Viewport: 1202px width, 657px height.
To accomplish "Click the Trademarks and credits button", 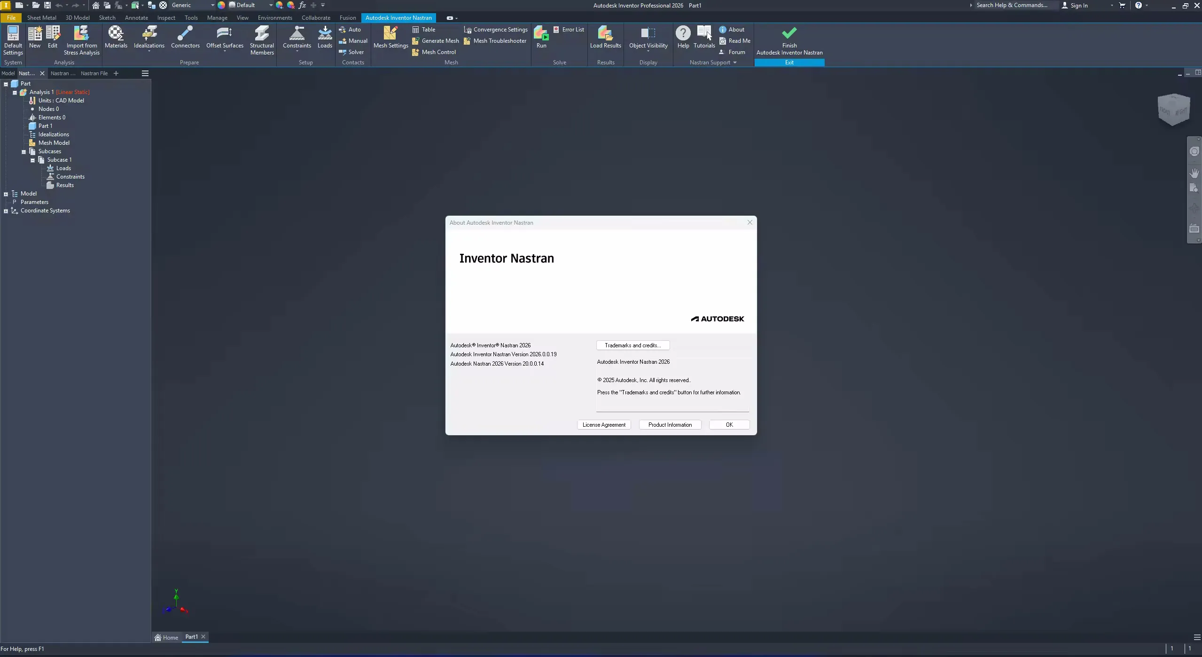I will (x=632, y=345).
